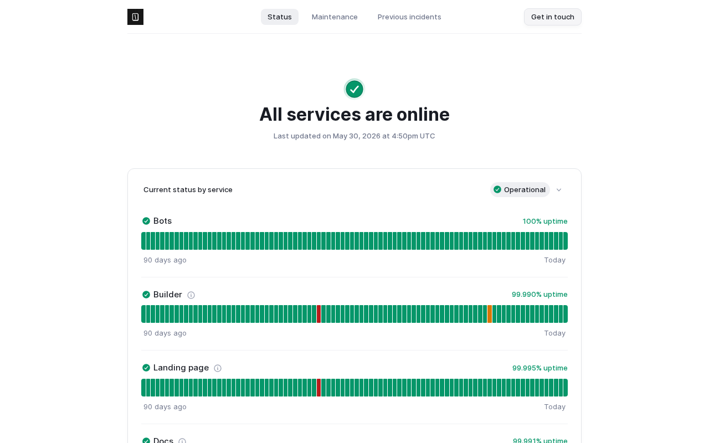This screenshot has height=443, width=709.
Task: Click the large green checkmark status icon
Action: click(x=354, y=89)
